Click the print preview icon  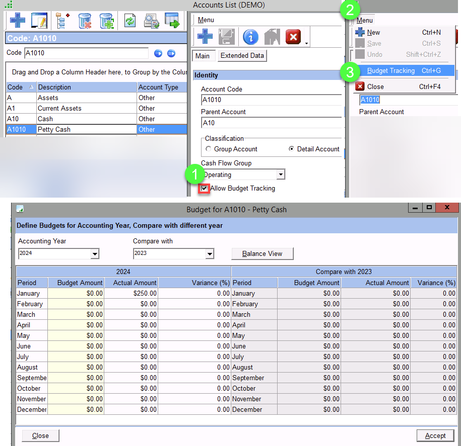pos(151,21)
